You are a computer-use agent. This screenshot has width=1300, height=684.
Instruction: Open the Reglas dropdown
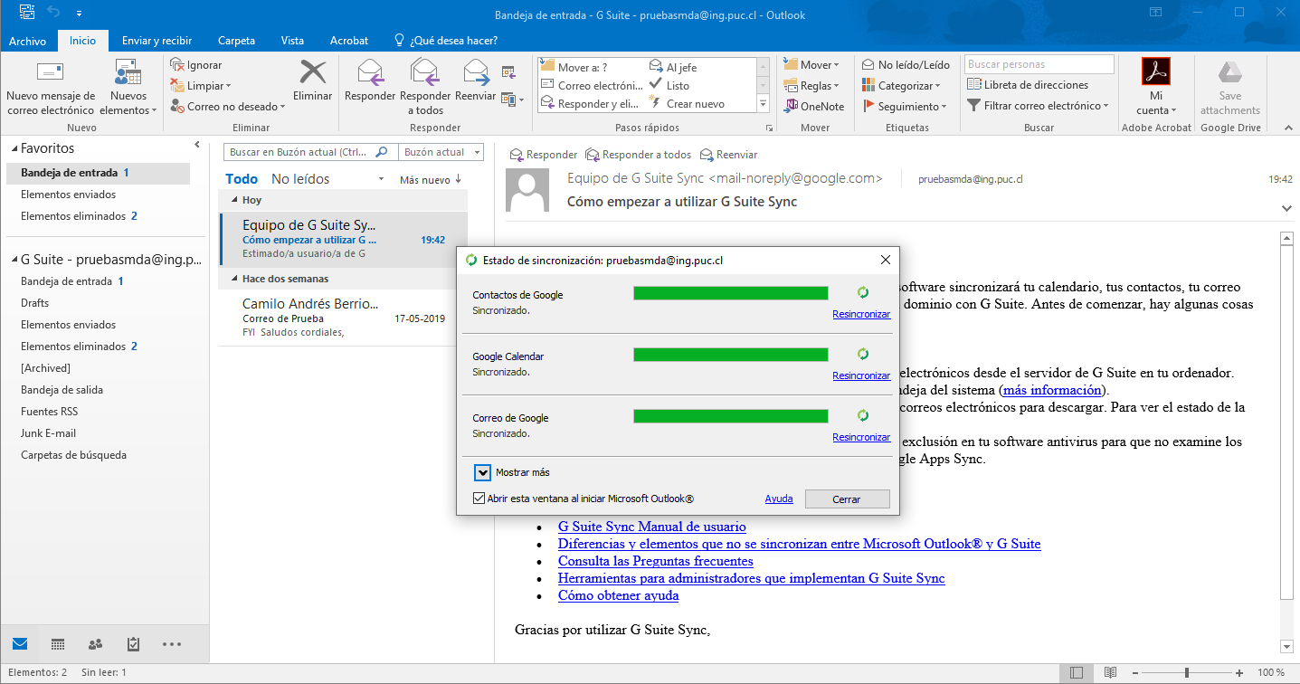[x=811, y=86]
